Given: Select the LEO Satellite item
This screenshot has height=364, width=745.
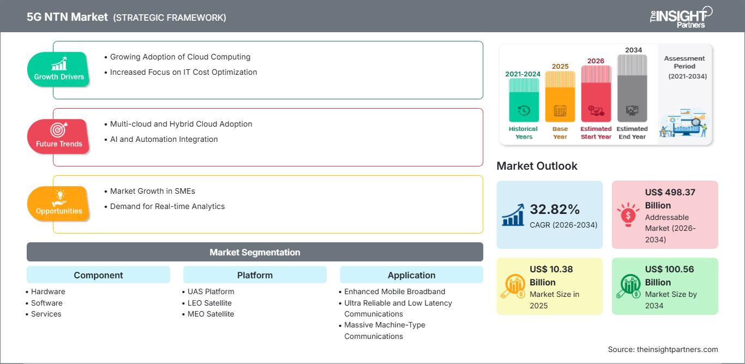Looking at the screenshot, I should [209, 303].
